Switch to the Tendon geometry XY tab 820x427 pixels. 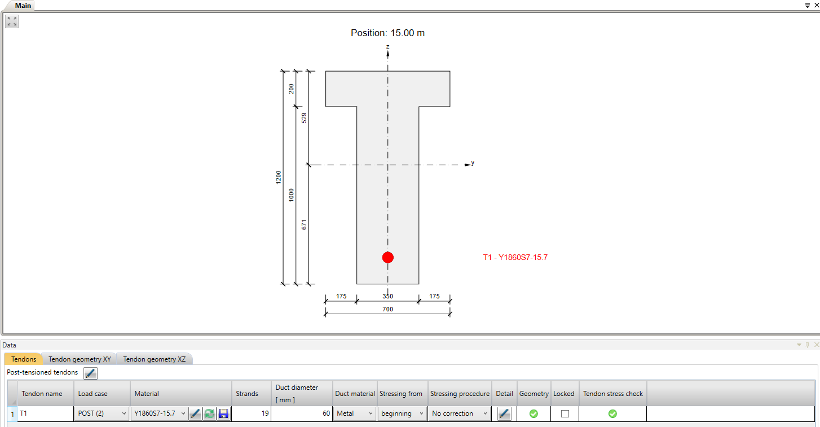[x=79, y=359]
